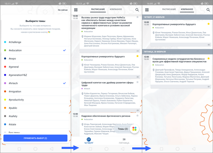Uncheck the #hrtech topic
This screenshot has width=213, height=153.
click(35, 83)
